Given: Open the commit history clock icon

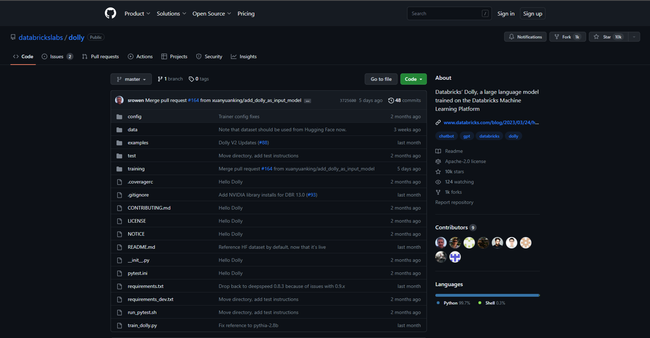Looking at the screenshot, I should 391,100.
